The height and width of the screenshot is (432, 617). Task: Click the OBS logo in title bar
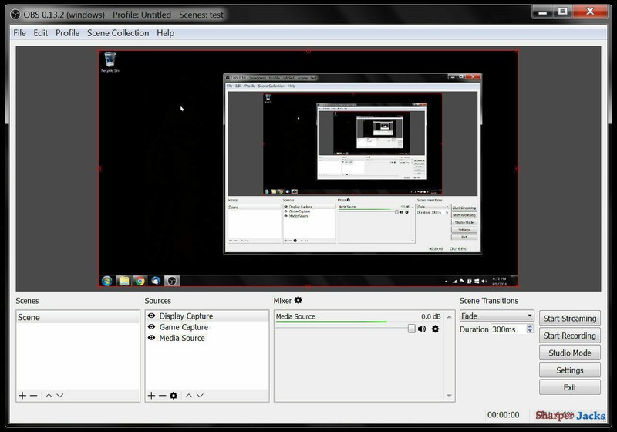point(15,15)
